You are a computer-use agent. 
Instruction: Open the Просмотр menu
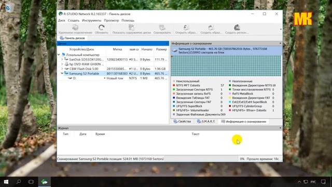112,21
